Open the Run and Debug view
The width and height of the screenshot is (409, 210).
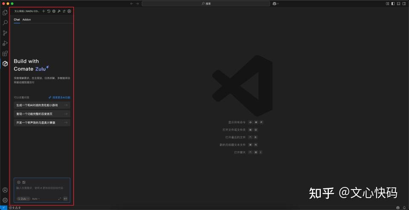tap(5, 43)
